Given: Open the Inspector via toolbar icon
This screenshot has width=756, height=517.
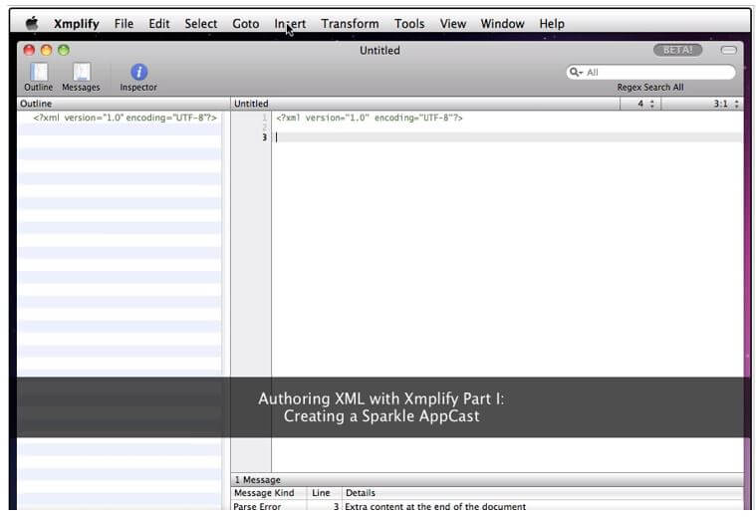Looking at the screenshot, I should [x=138, y=77].
